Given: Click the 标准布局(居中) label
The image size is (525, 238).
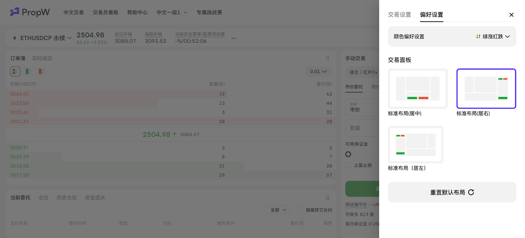Looking at the screenshot, I should pyautogui.click(x=405, y=113).
